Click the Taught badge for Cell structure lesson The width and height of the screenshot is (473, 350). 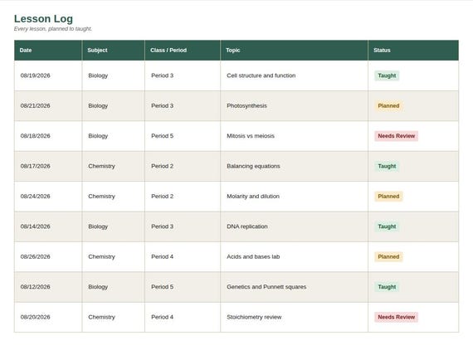(x=387, y=75)
